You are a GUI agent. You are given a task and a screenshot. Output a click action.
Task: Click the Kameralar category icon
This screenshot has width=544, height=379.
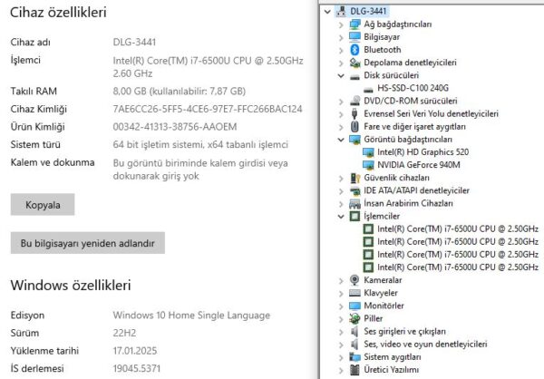pos(355,280)
